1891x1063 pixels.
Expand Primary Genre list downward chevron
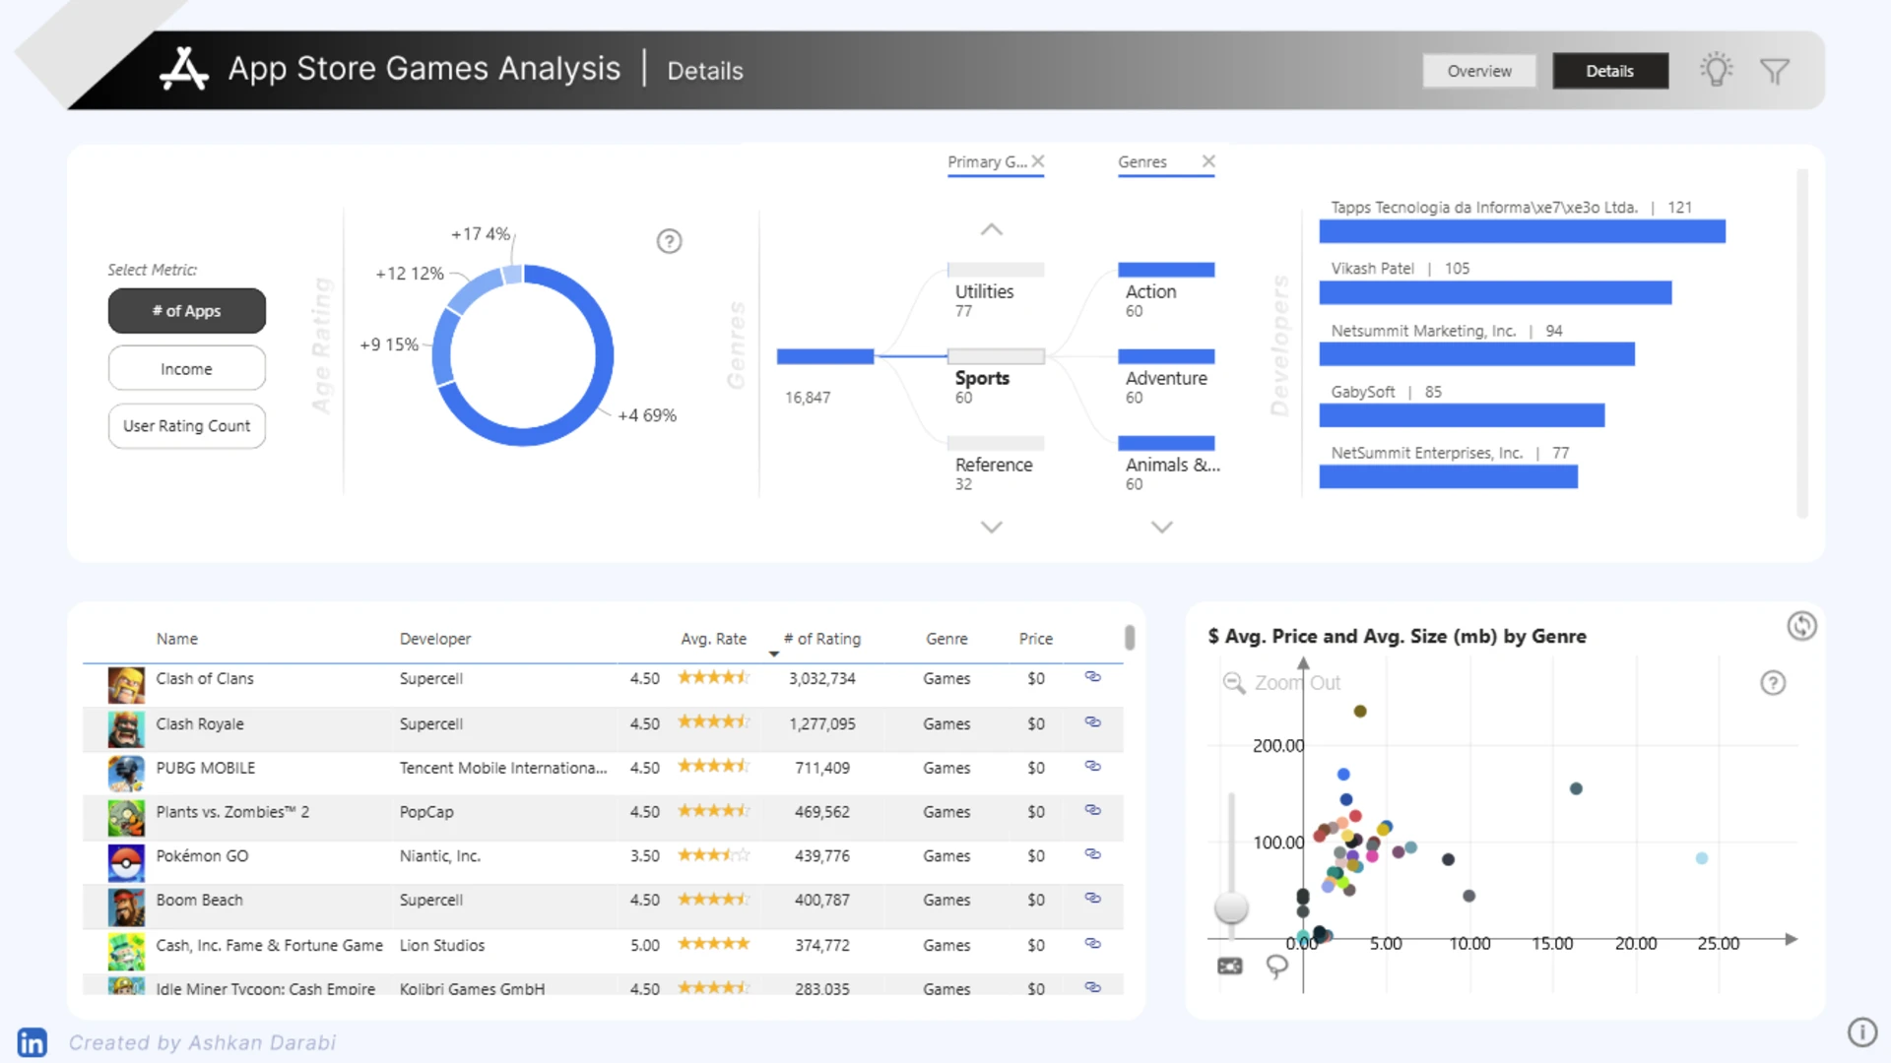(x=992, y=528)
